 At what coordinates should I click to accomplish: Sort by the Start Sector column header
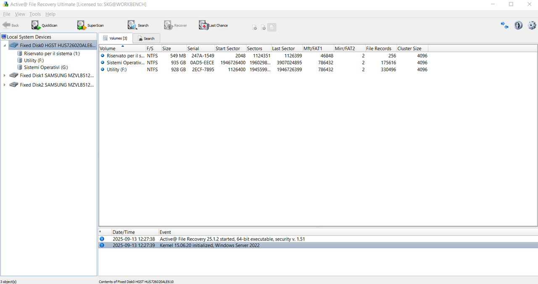tap(230, 48)
